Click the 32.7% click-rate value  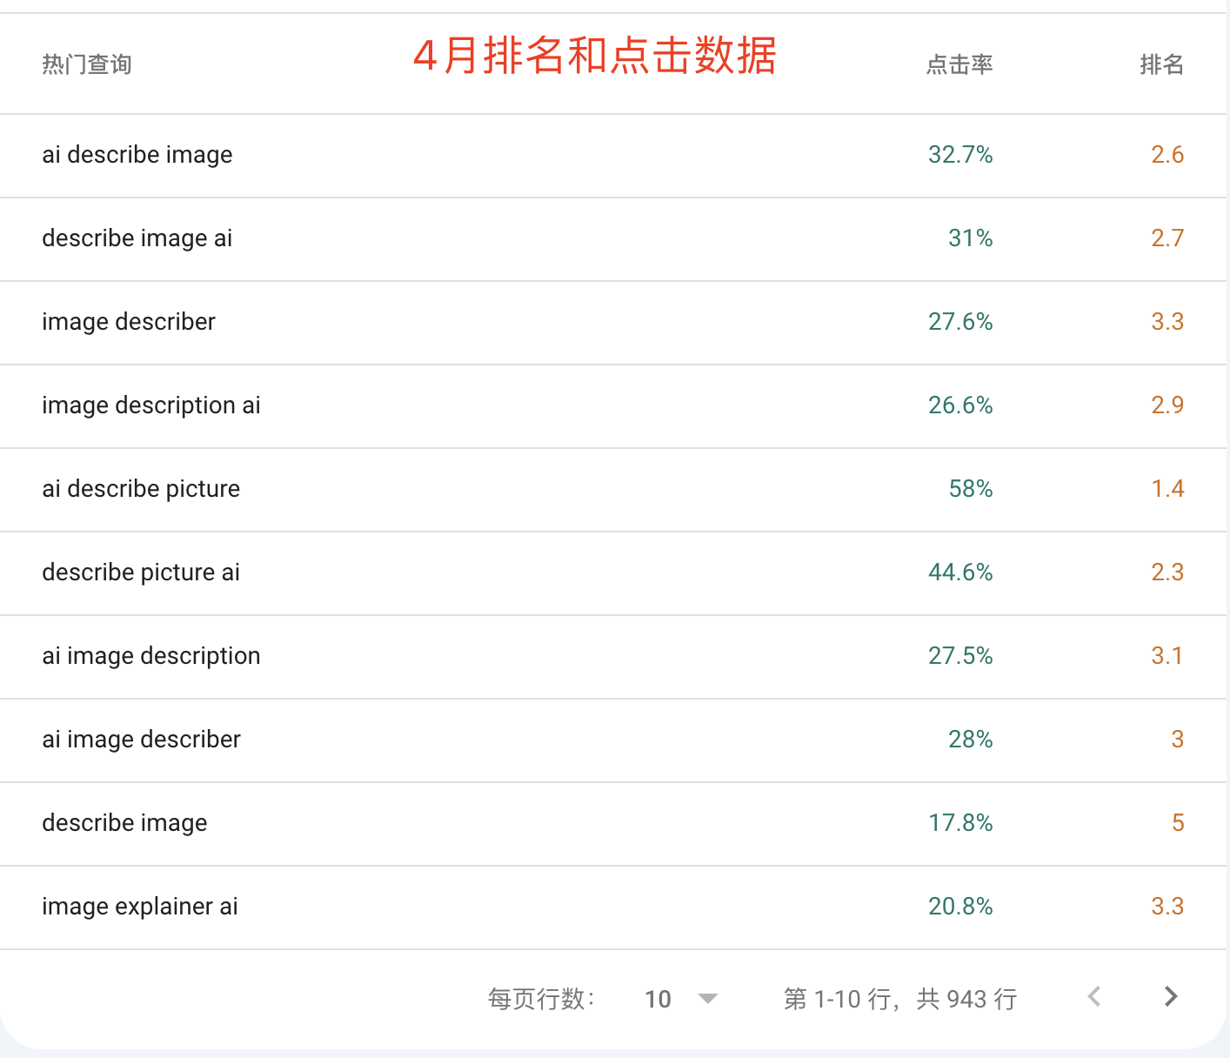(960, 155)
